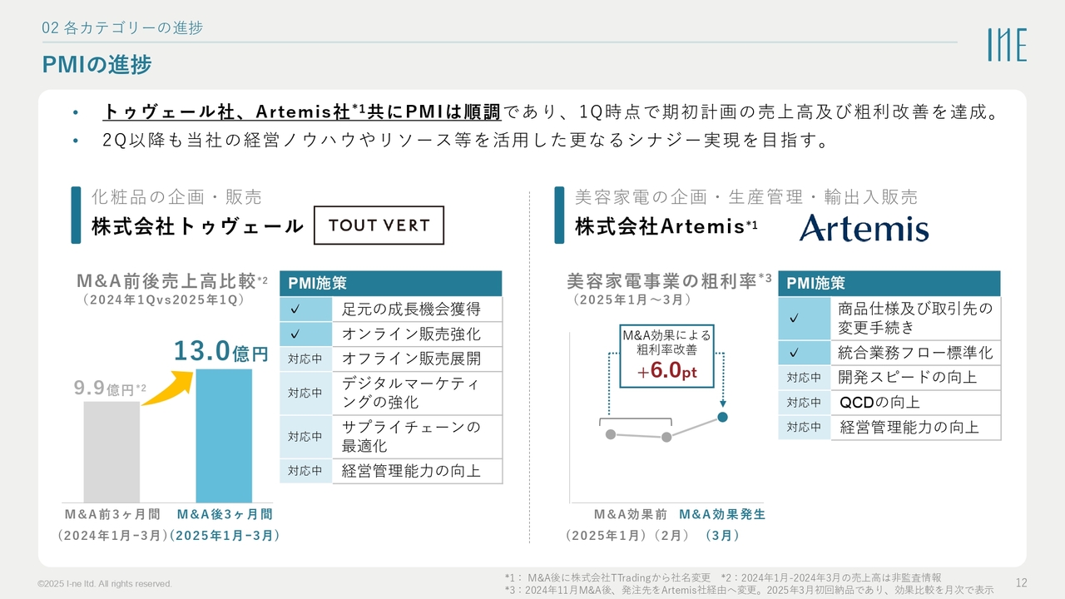Click the axis label M&A前3ヶ月間
The image size is (1065, 599).
point(112,514)
